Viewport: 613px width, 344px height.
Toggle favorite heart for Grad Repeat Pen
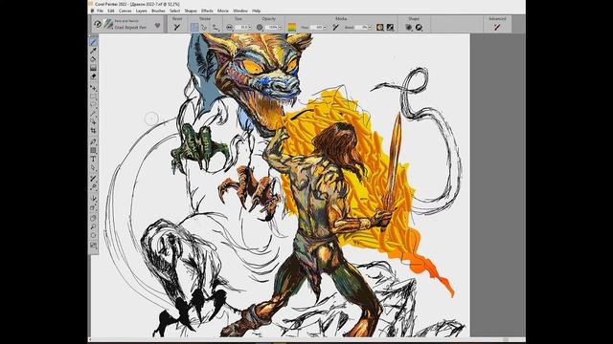(x=157, y=26)
